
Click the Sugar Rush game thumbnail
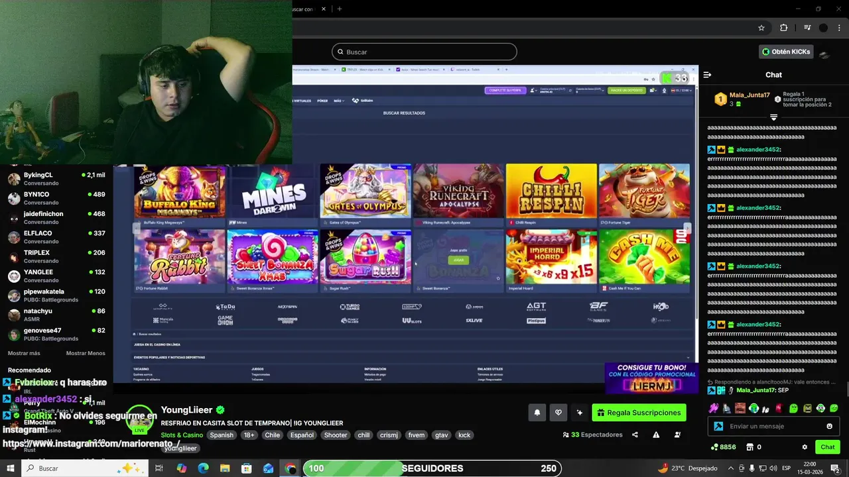365,257
